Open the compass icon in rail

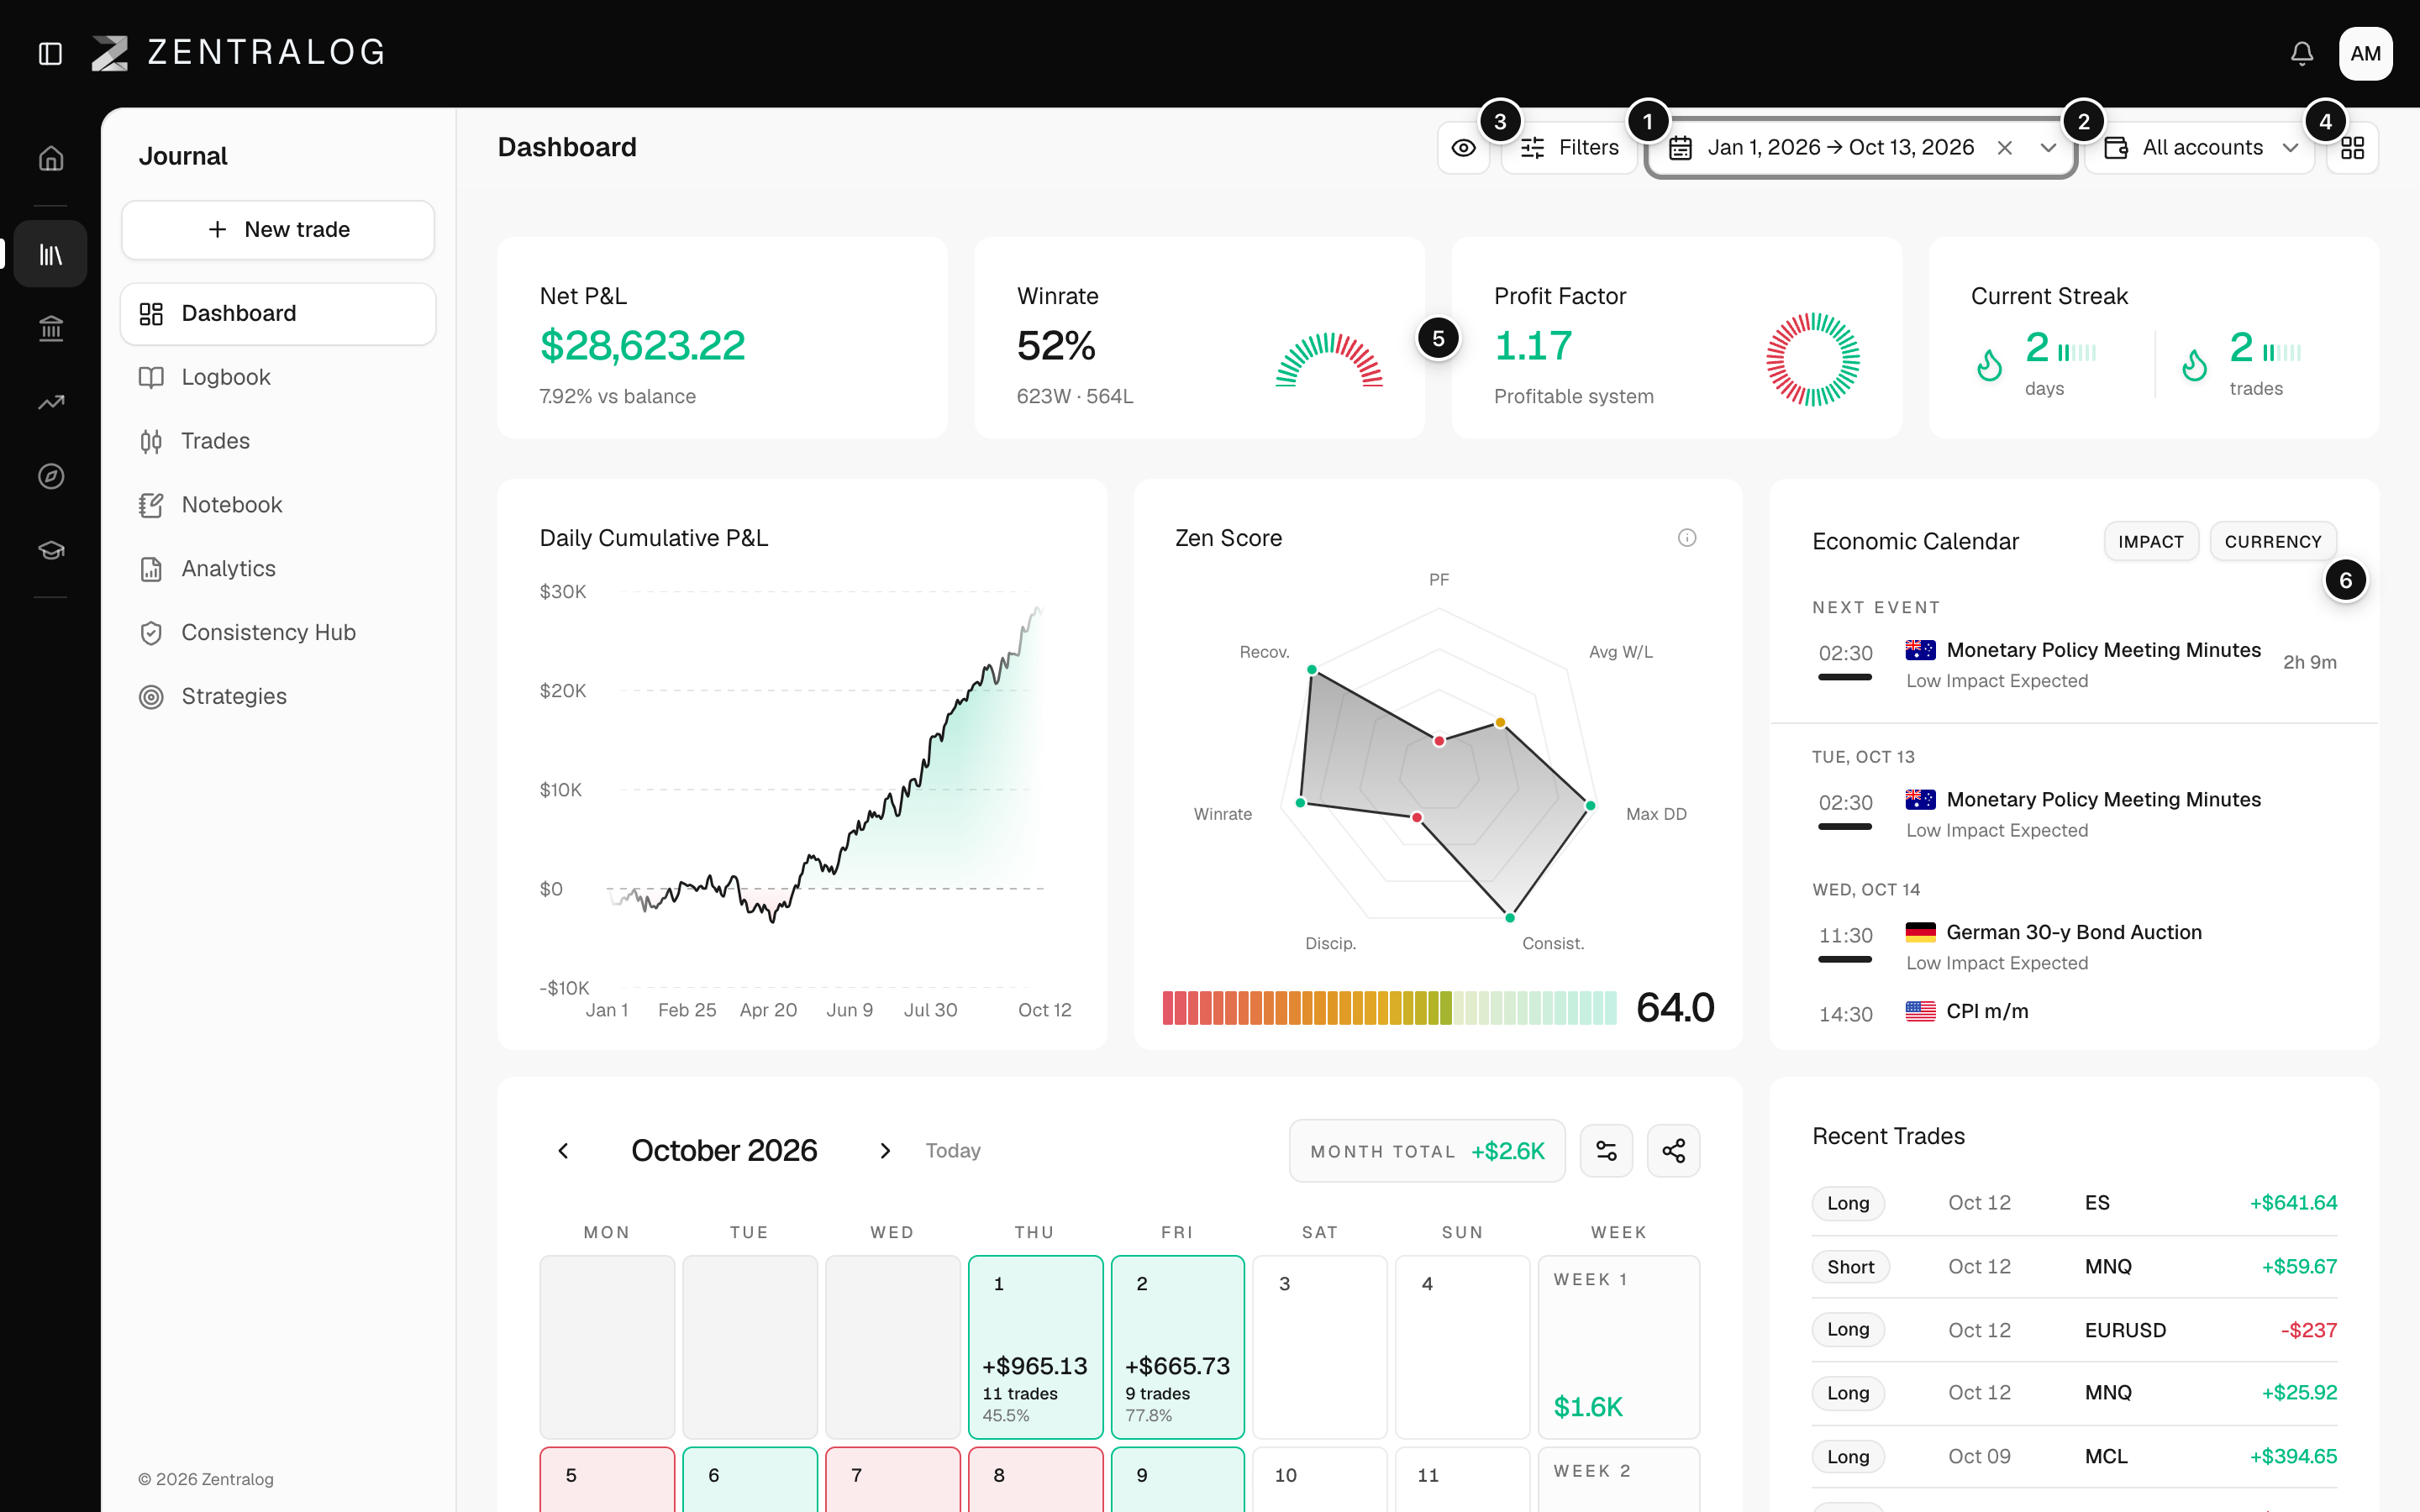tap(51, 476)
